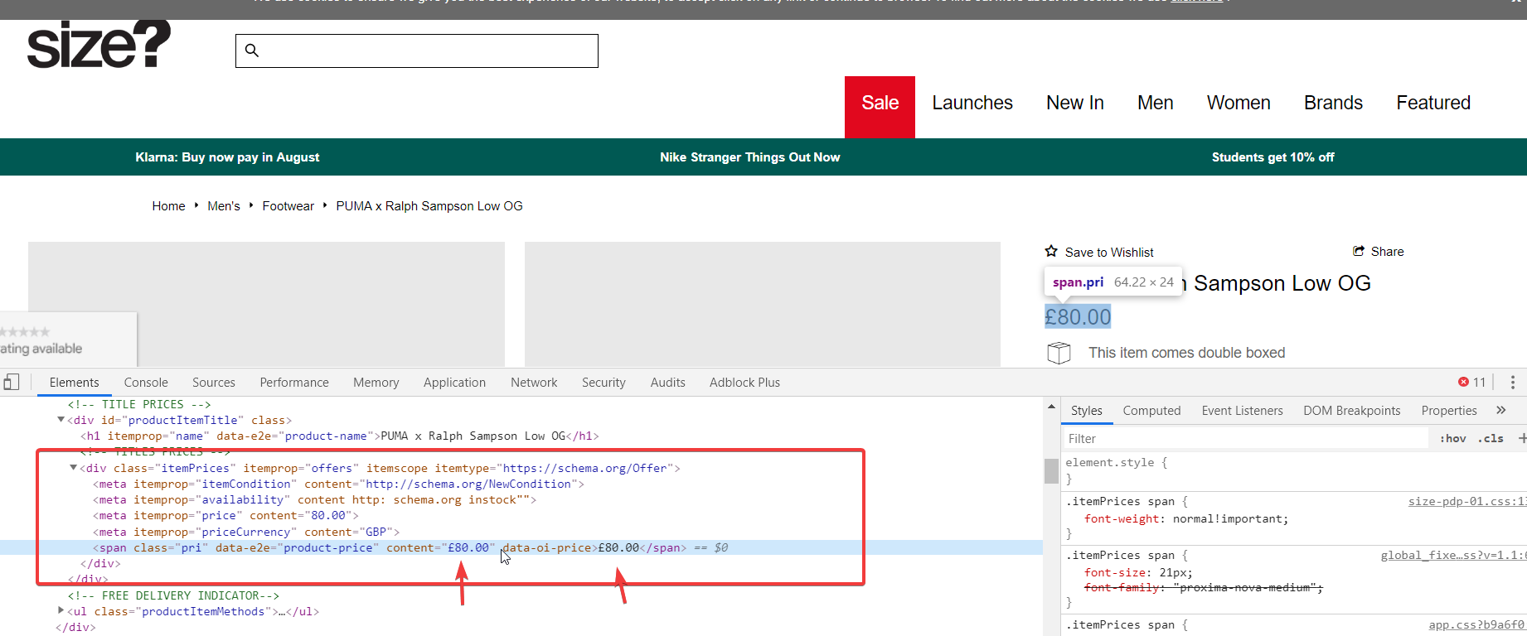Image resolution: width=1527 pixels, height=636 pixels.
Task: Open the Audits tab
Action: tap(667, 382)
